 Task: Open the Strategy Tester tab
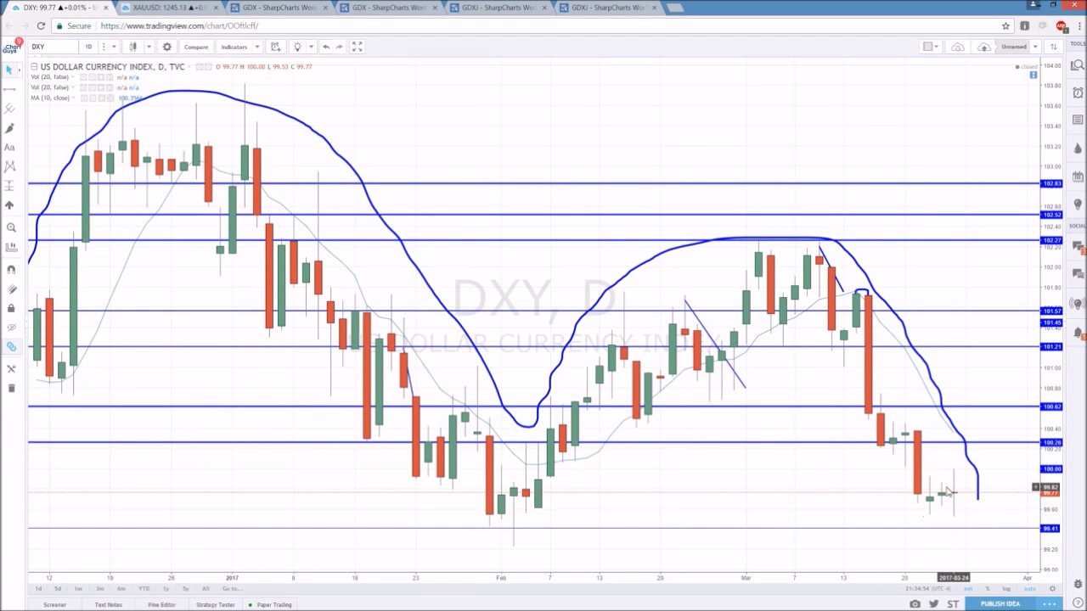coord(215,605)
